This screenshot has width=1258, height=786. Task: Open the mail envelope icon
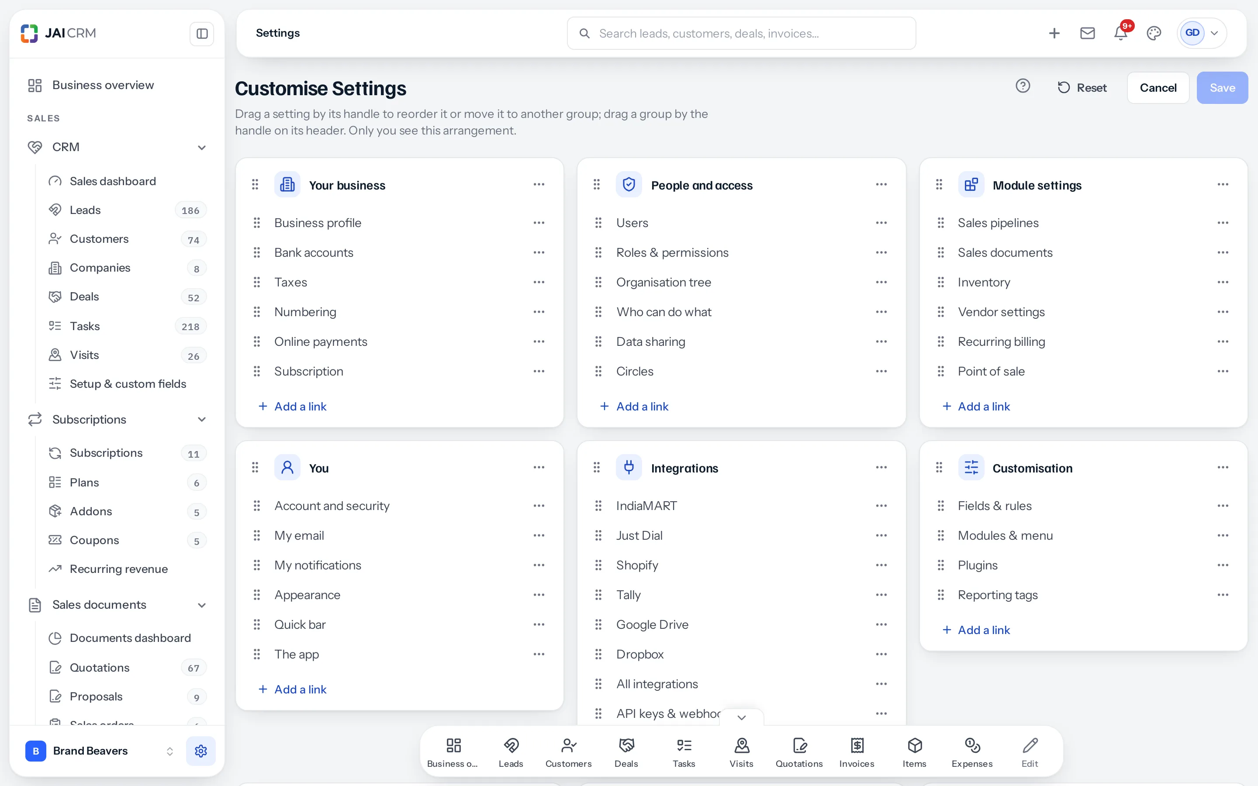click(1088, 33)
